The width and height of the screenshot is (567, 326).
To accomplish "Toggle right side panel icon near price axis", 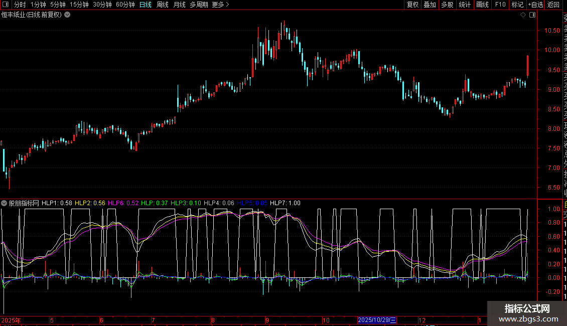I will (532, 15).
